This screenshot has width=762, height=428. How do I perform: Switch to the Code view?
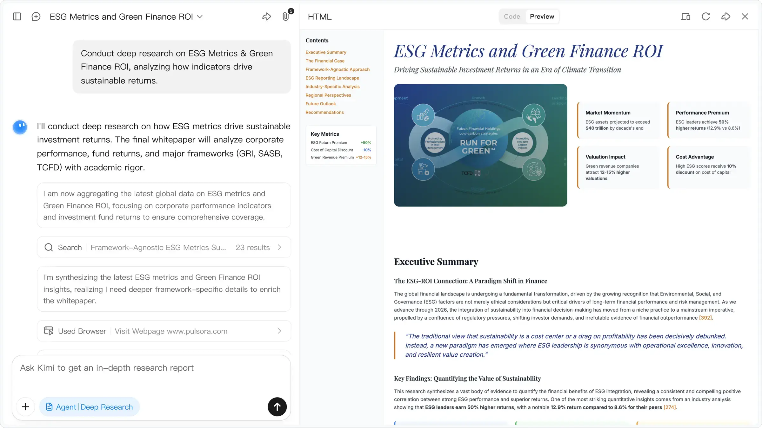pos(512,16)
